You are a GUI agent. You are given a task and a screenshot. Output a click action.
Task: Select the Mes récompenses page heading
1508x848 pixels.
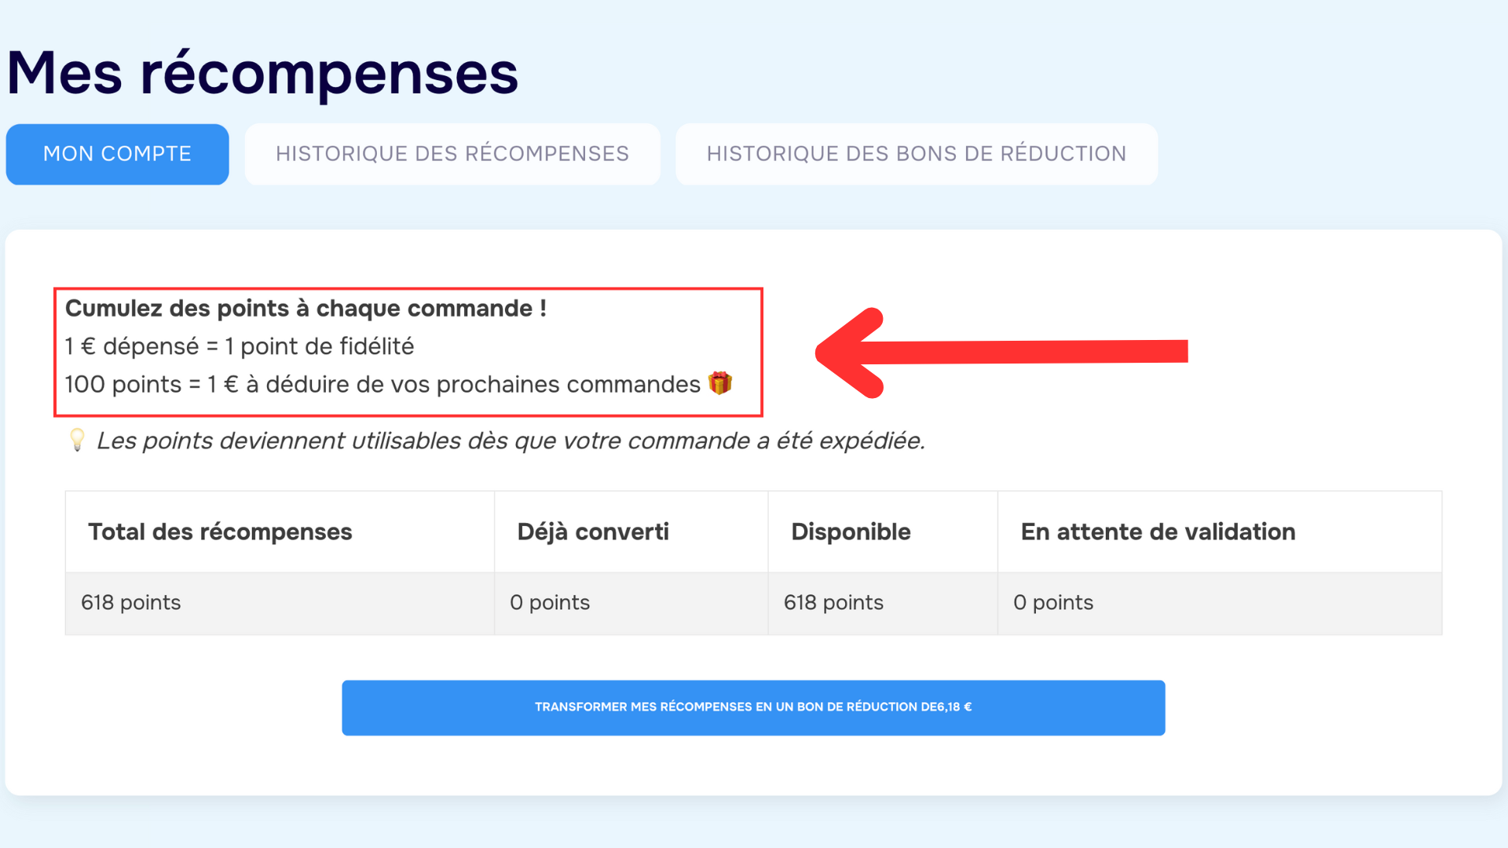tap(262, 73)
